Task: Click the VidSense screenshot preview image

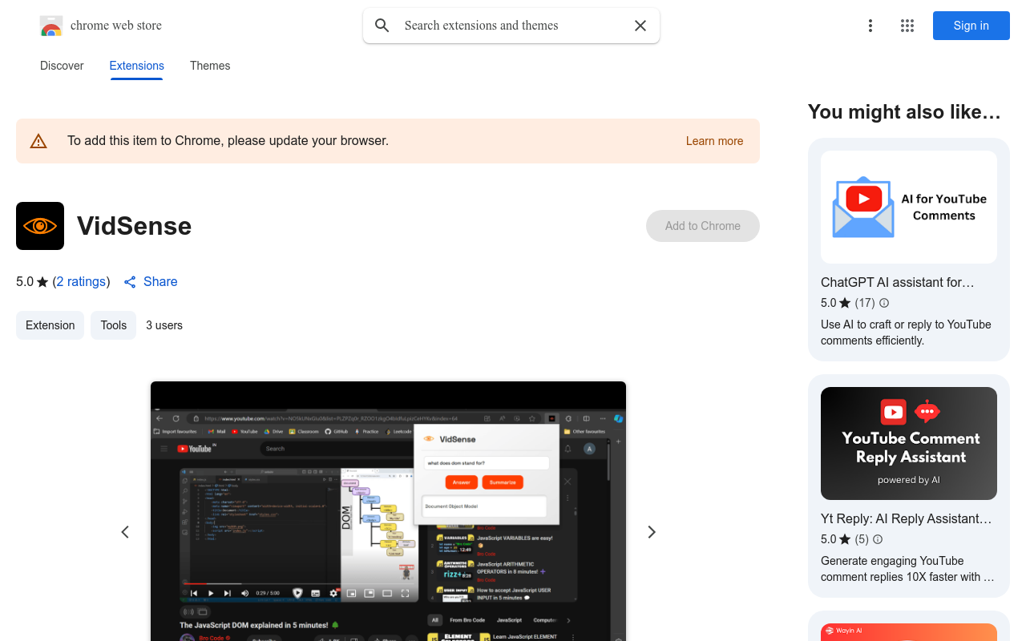Action: (388, 511)
